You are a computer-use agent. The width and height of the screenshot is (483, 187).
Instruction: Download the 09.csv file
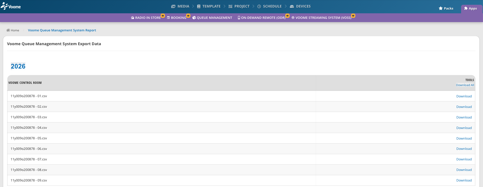pos(464,180)
